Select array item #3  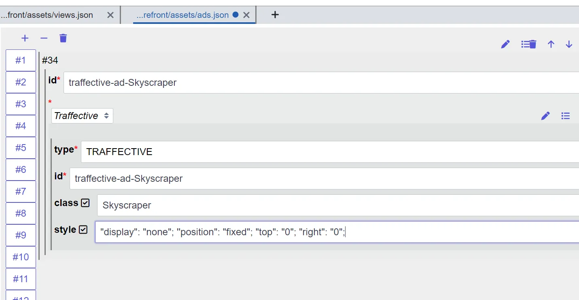pos(21,104)
